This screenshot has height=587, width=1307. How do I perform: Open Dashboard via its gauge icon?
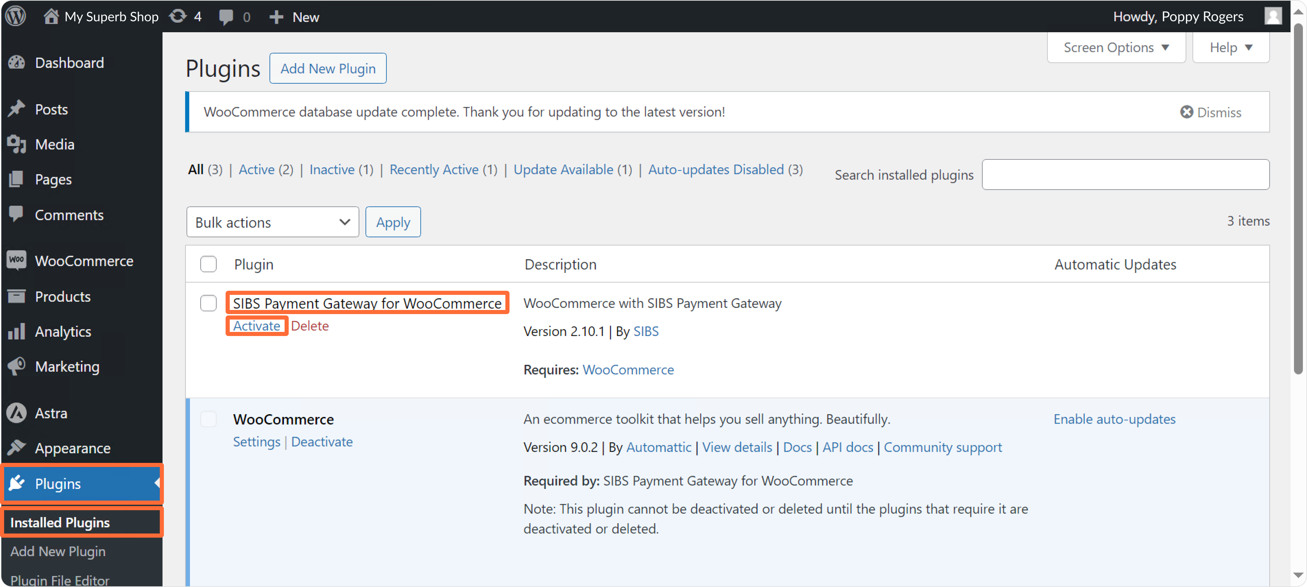click(x=17, y=62)
